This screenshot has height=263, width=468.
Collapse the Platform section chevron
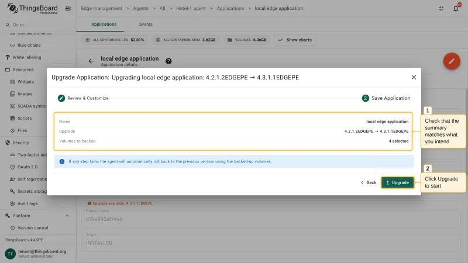coord(67,216)
